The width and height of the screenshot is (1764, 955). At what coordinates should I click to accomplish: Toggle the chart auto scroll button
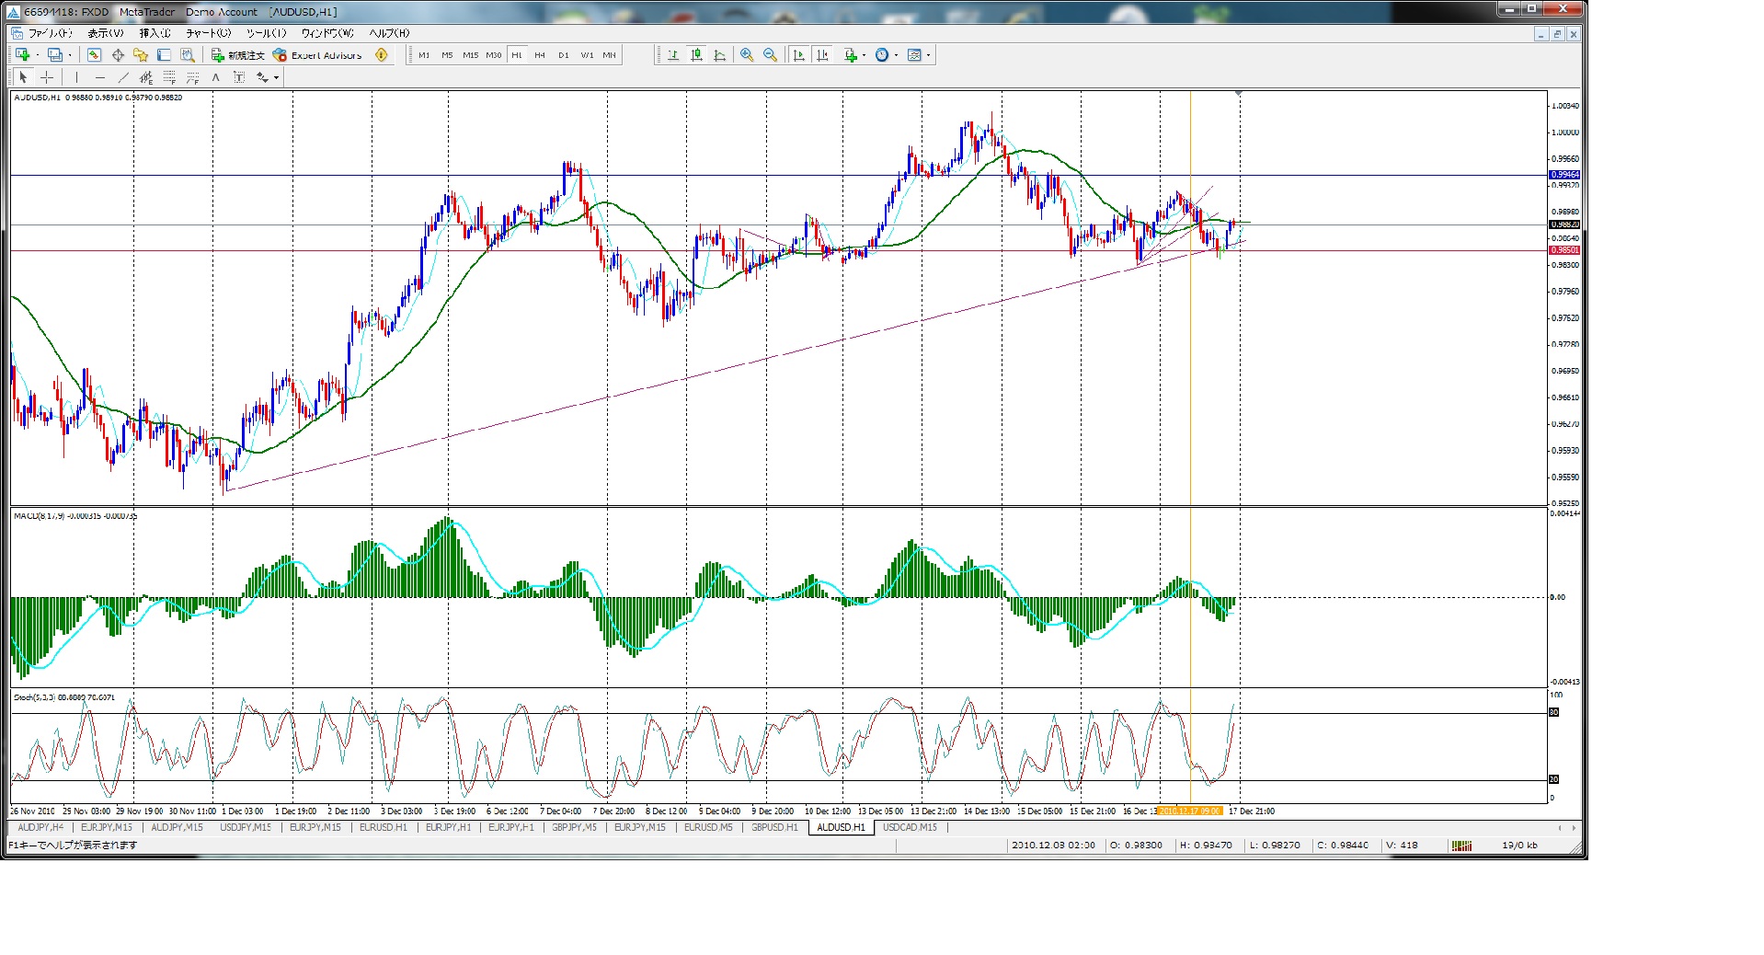(798, 55)
